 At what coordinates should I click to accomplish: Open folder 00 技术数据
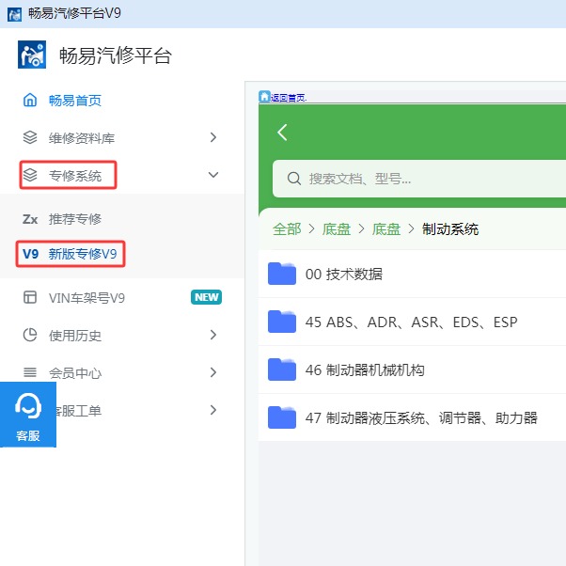point(412,274)
